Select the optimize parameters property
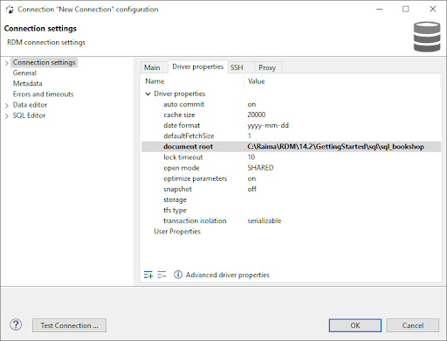The width and height of the screenshot is (447, 341). point(291,178)
